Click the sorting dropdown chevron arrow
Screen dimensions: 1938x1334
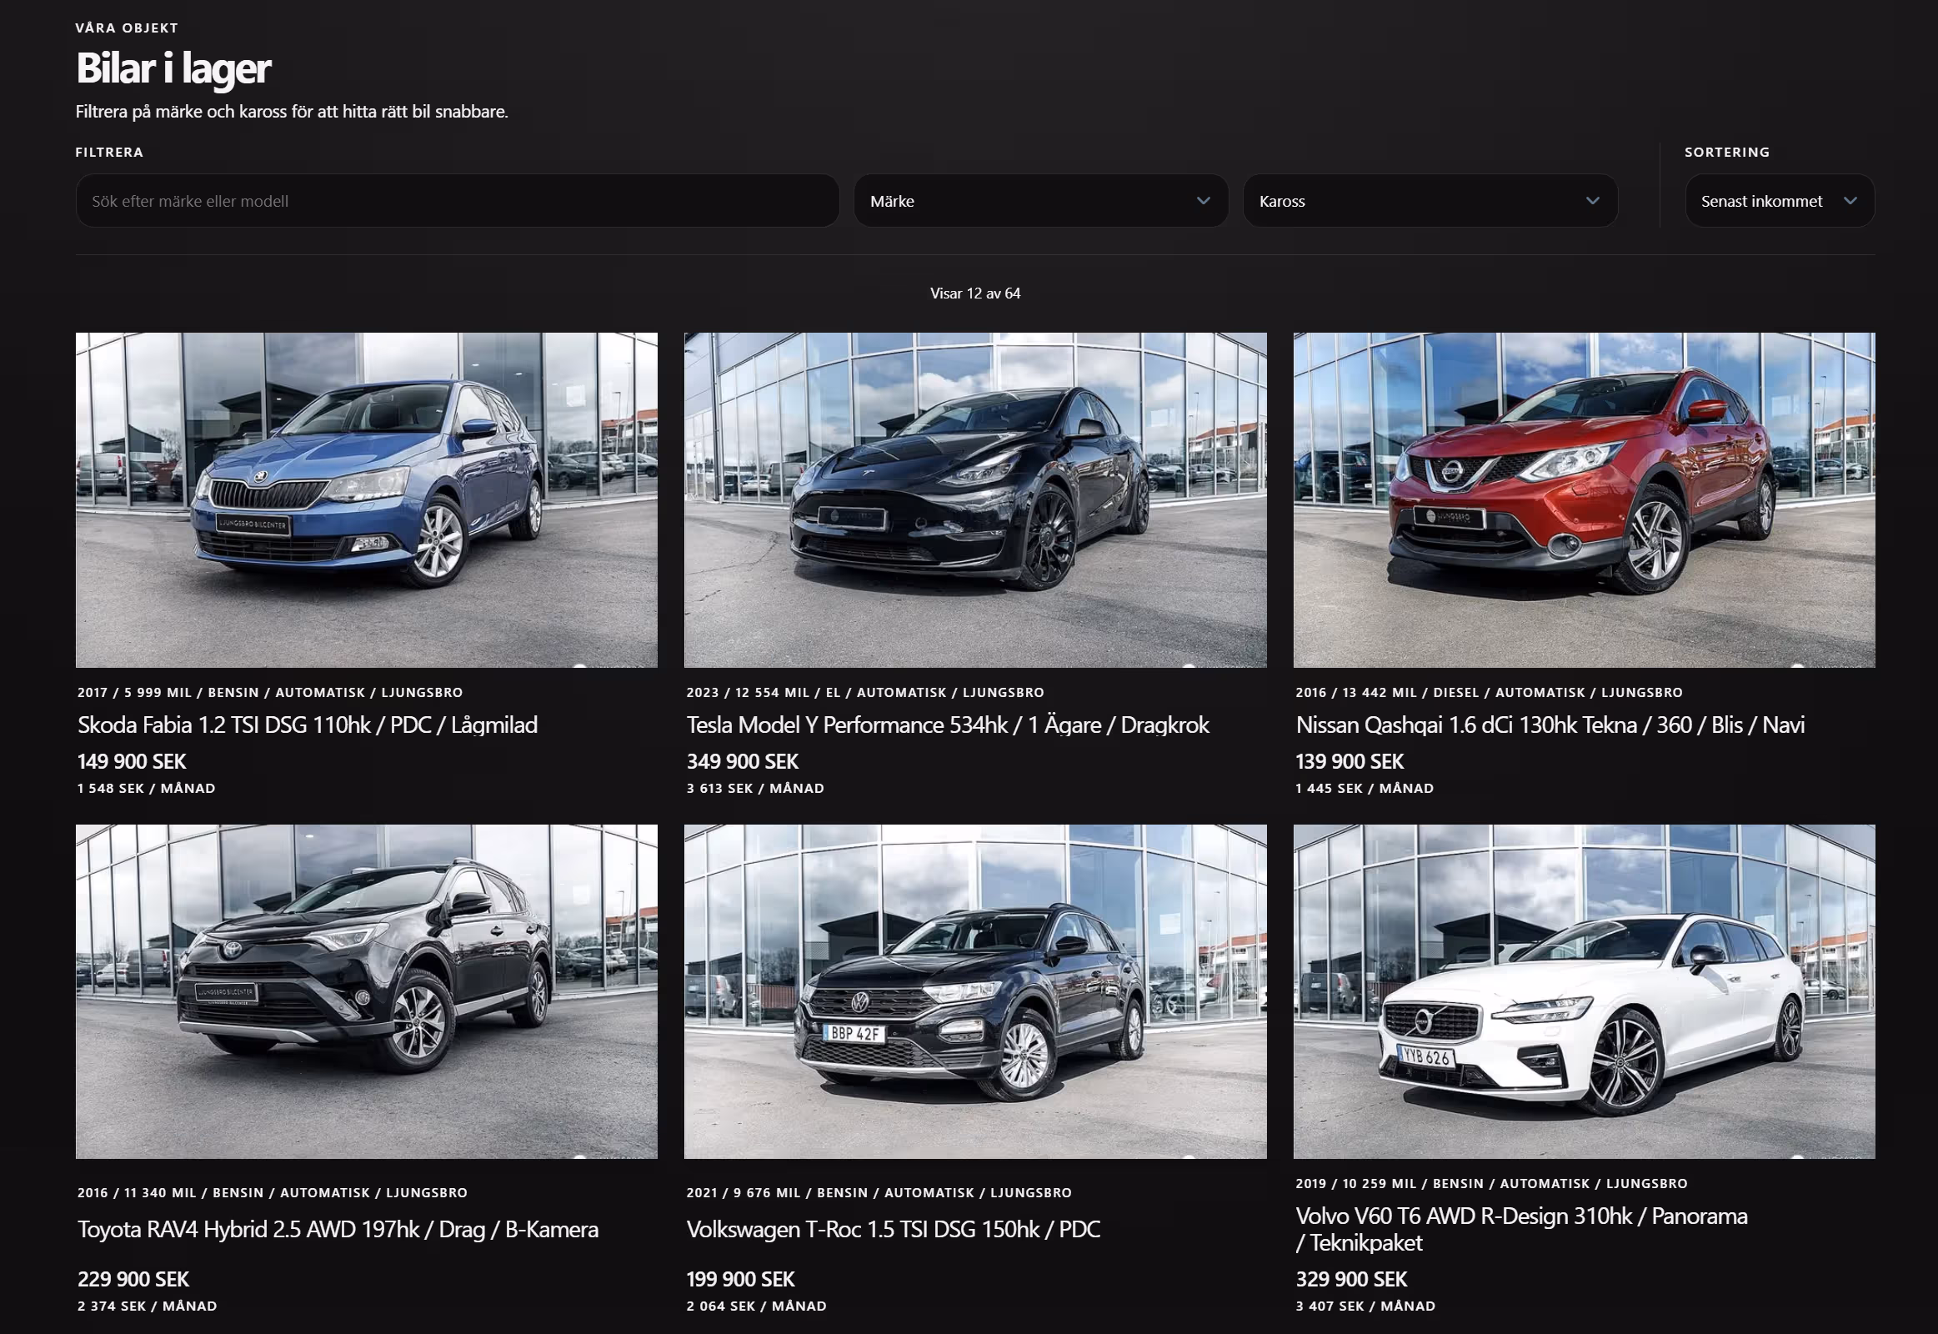pos(1850,201)
